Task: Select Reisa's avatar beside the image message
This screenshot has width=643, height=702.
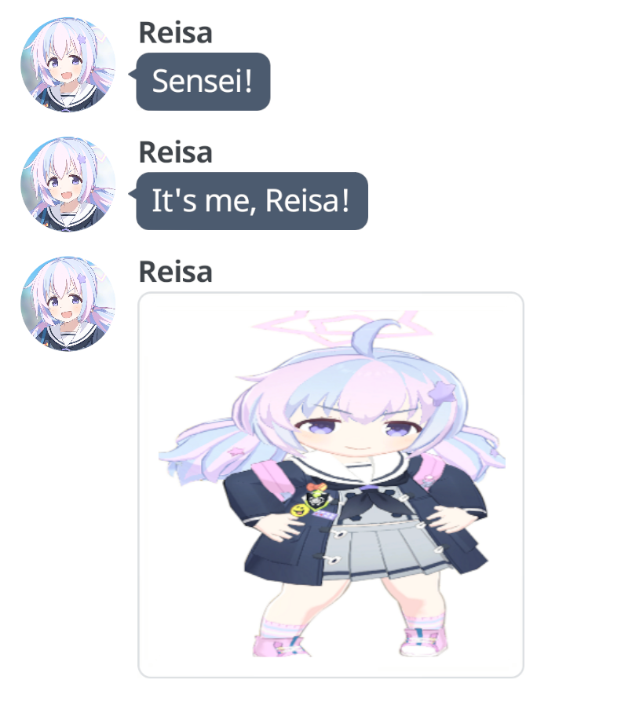Action: click(68, 304)
